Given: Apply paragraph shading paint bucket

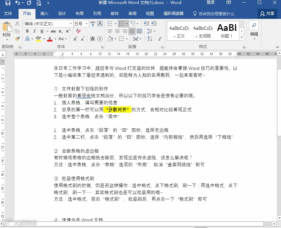Looking at the screenshot, I should [110, 39].
